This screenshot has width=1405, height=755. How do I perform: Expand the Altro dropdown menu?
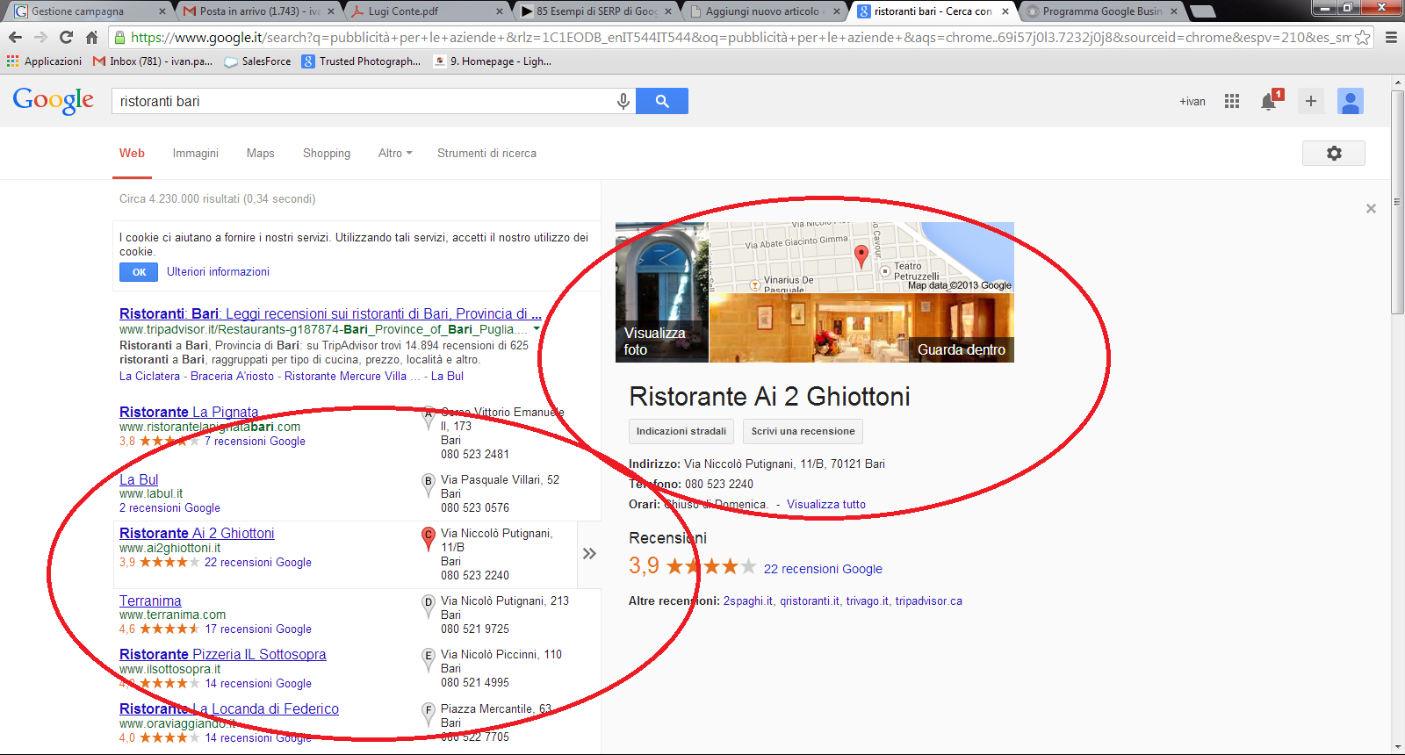point(394,153)
